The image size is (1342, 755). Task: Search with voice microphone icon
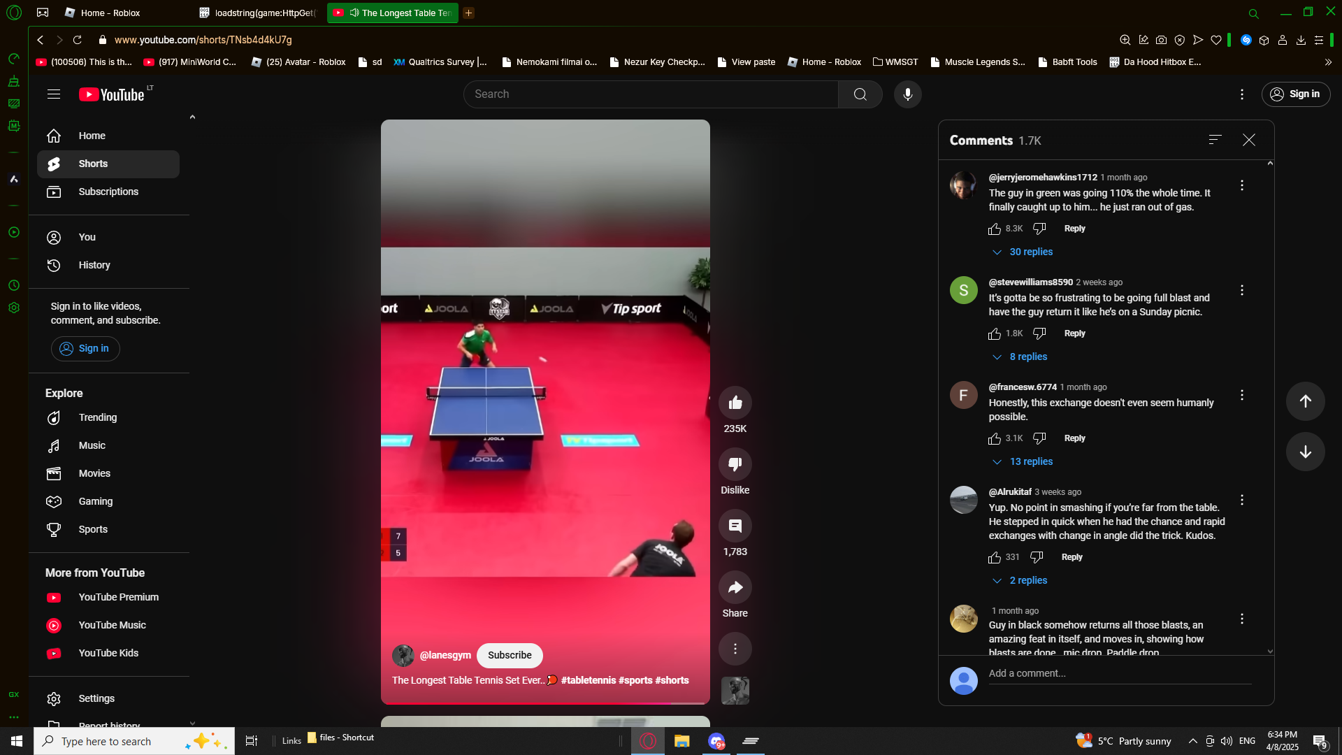click(907, 94)
